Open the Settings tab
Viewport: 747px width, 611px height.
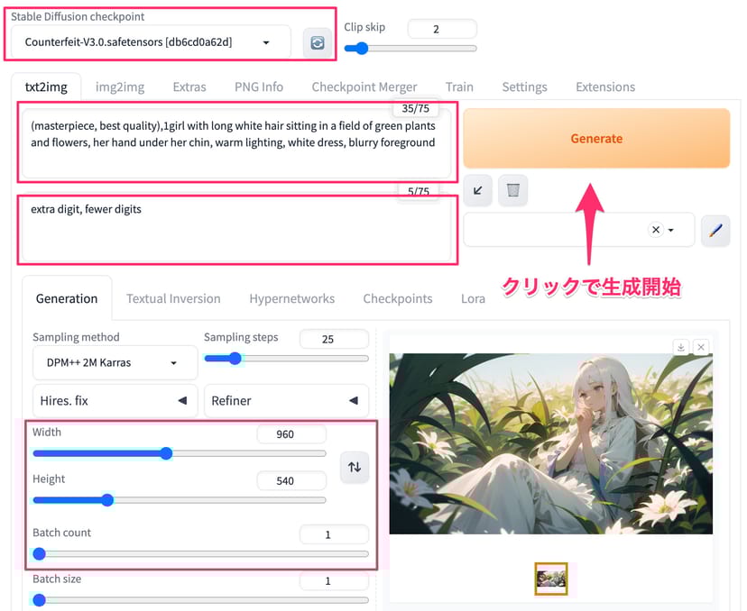tap(524, 87)
